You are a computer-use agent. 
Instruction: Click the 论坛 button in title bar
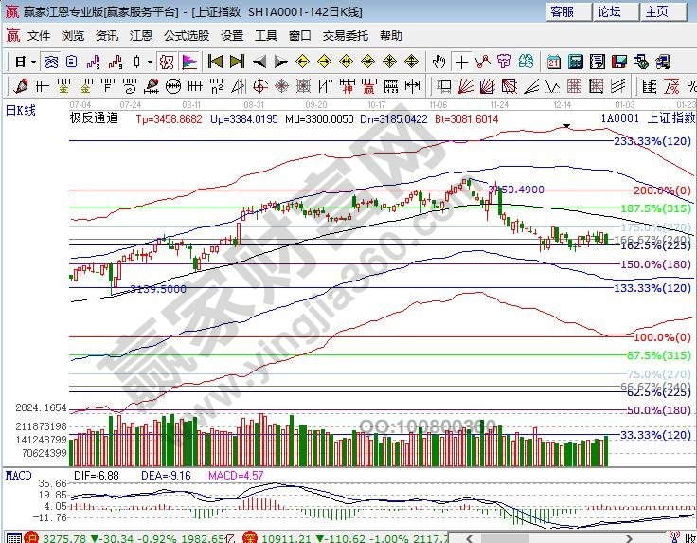click(610, 11)
